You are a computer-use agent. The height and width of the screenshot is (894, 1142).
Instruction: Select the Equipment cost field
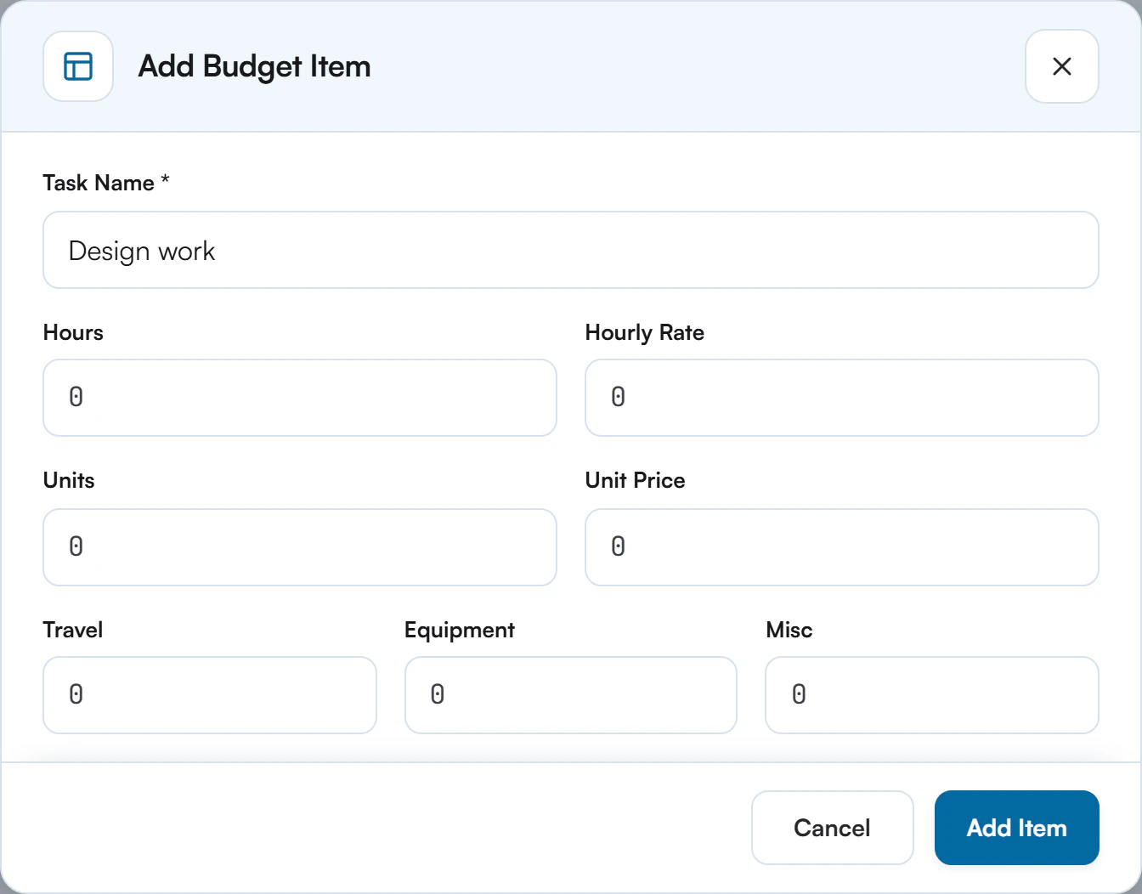(x=571, y=695)
